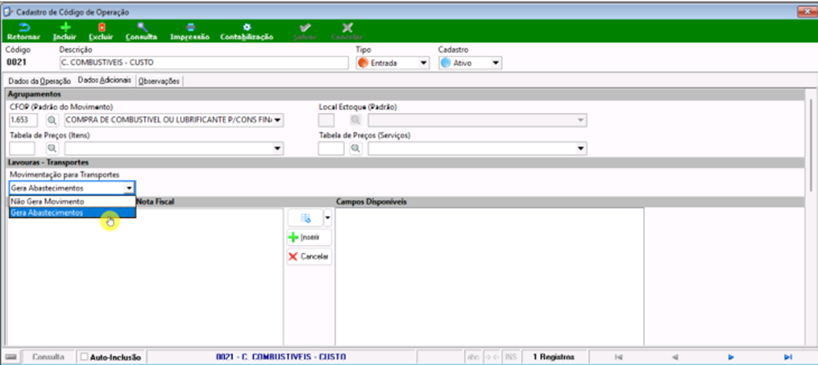
Task: Click Tabela de Preços (Itens) magnifier
Action: (52, 148)
